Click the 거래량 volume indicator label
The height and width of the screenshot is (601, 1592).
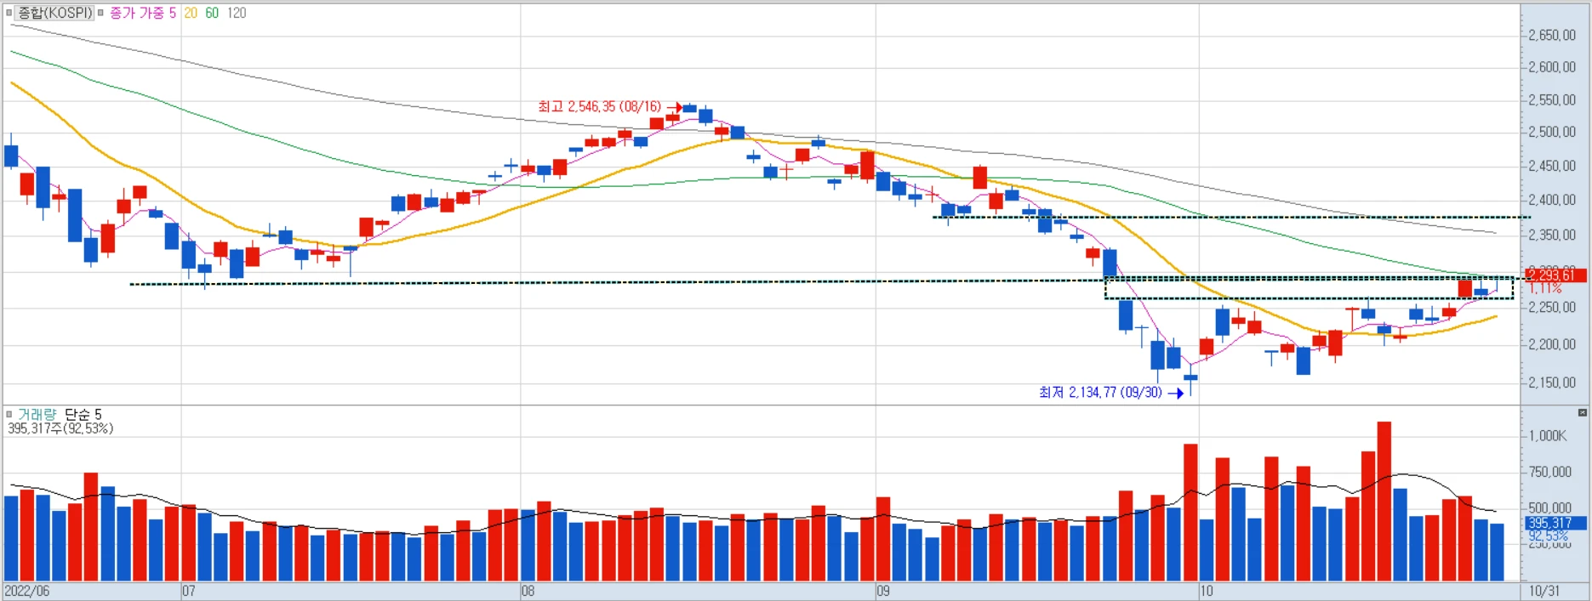pos(37,414)
